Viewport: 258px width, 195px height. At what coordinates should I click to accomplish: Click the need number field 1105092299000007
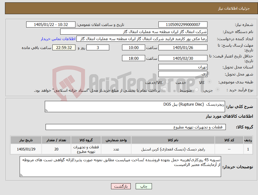(x=183, y=25)
